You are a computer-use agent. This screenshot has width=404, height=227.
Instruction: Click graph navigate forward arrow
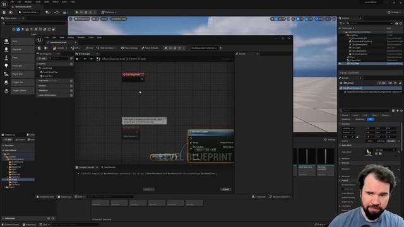(x=91, y=59)
